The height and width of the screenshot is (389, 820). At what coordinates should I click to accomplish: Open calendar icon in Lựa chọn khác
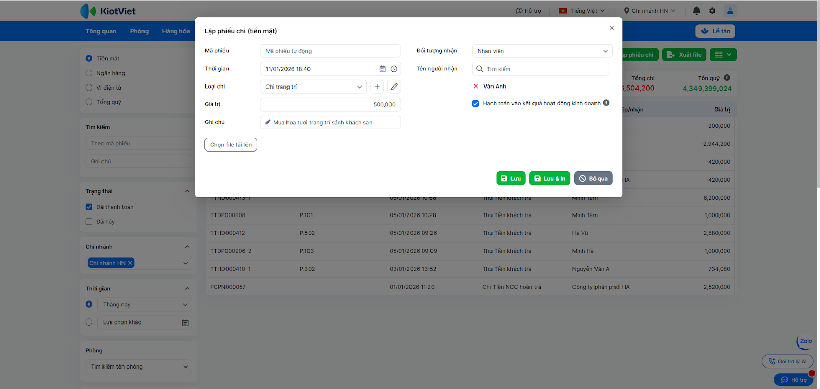click(x=186, y=322)
